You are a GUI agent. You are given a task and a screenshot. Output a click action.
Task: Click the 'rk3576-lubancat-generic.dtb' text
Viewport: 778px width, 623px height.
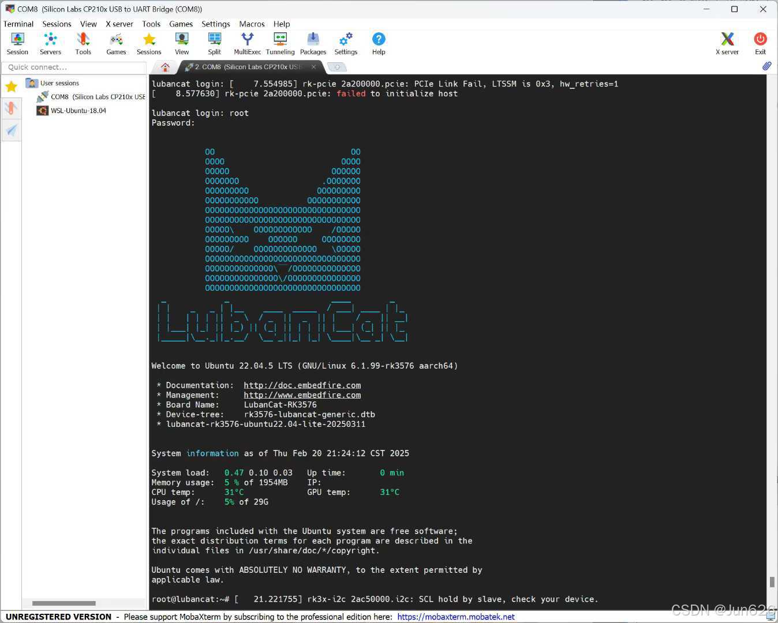coord(309,414)
